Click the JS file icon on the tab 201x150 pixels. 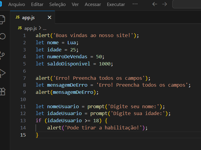point(18,17)
